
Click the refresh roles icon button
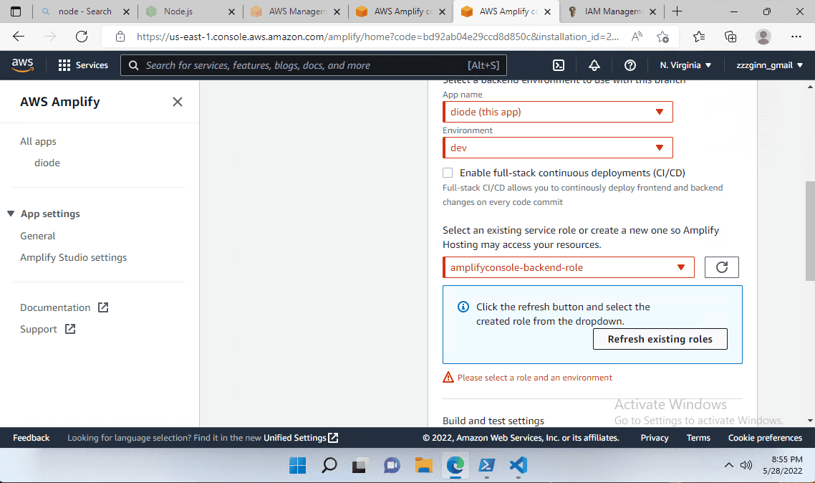click(721, 267)
